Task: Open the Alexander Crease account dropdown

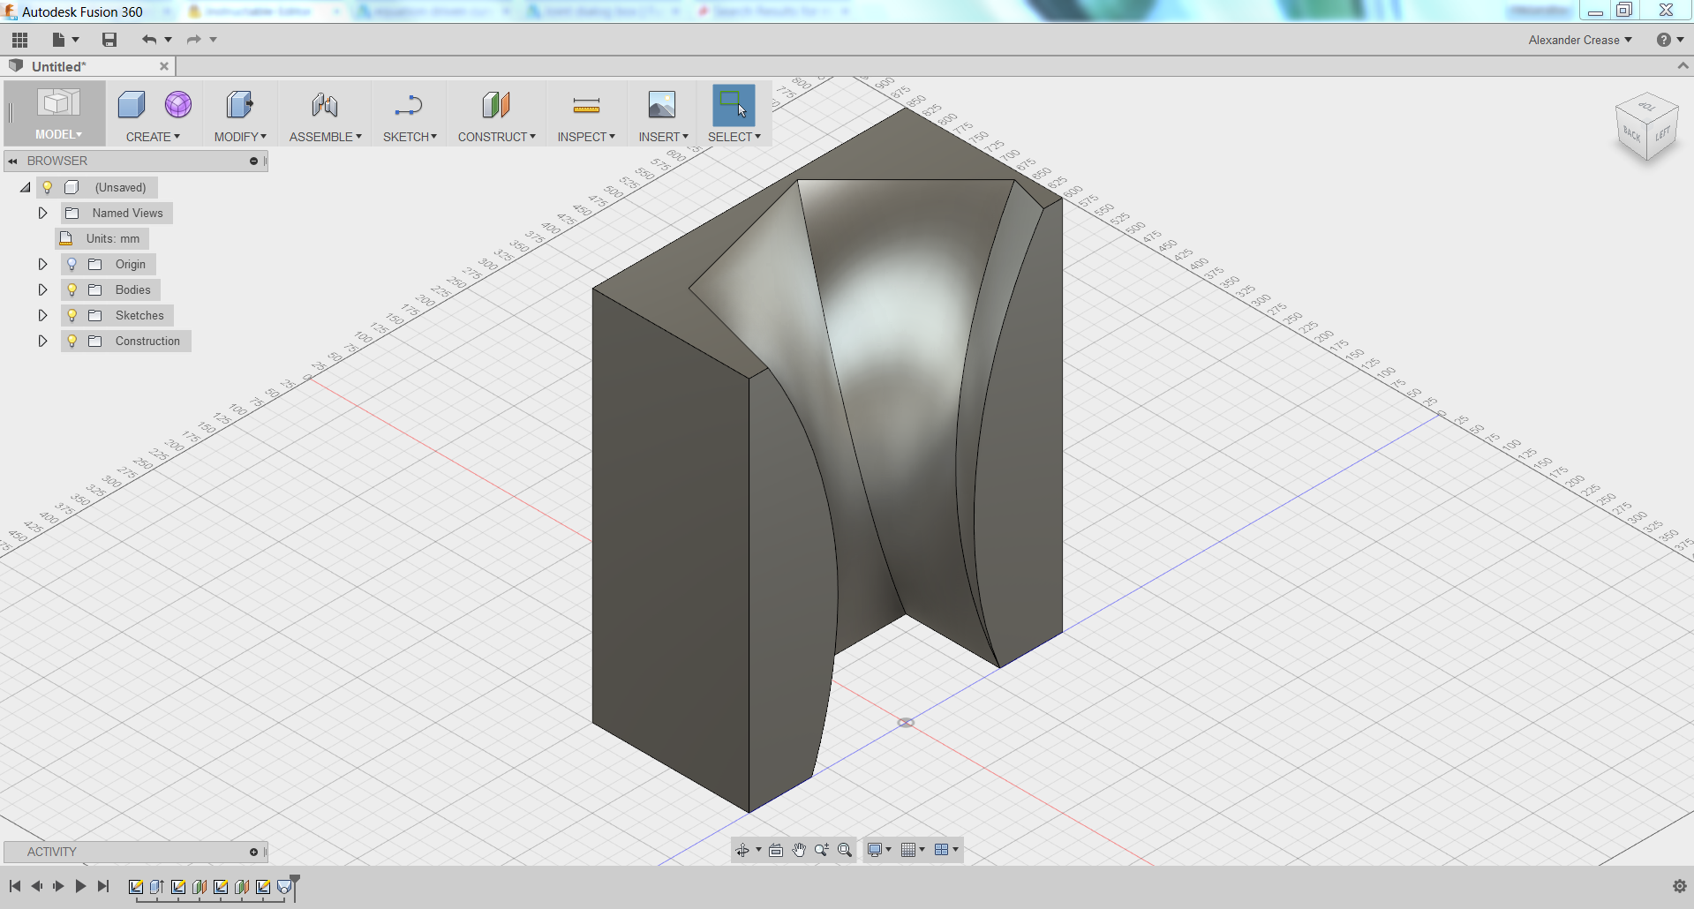Action: (1580, 40)
